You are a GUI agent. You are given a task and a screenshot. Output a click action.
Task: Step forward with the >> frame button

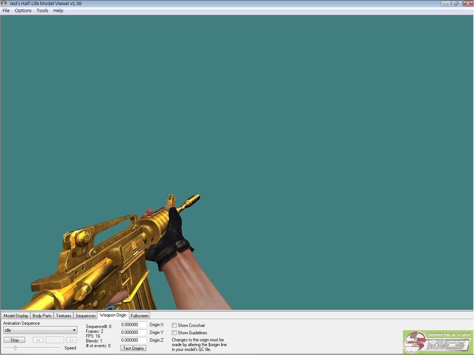click(71, 340)
